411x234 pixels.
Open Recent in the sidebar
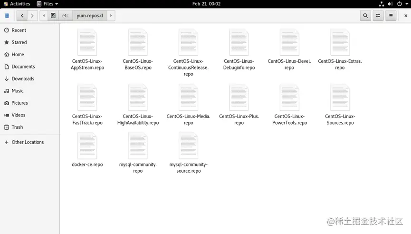click(x=29, y=30)
